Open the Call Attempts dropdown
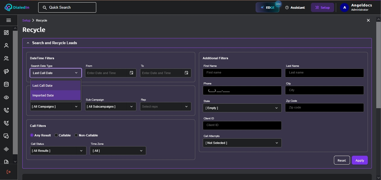 [x=242, y=143]
